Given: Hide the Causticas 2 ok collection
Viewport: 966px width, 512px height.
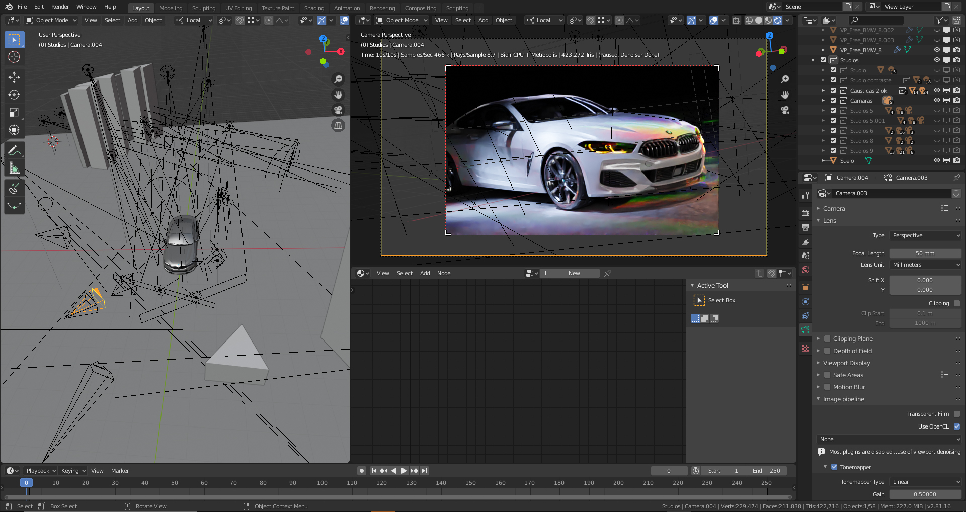Looking at the screenshot, I should (936, 91).
